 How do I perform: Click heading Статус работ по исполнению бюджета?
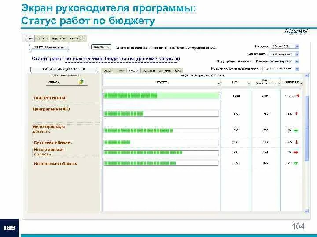[106, 59]
